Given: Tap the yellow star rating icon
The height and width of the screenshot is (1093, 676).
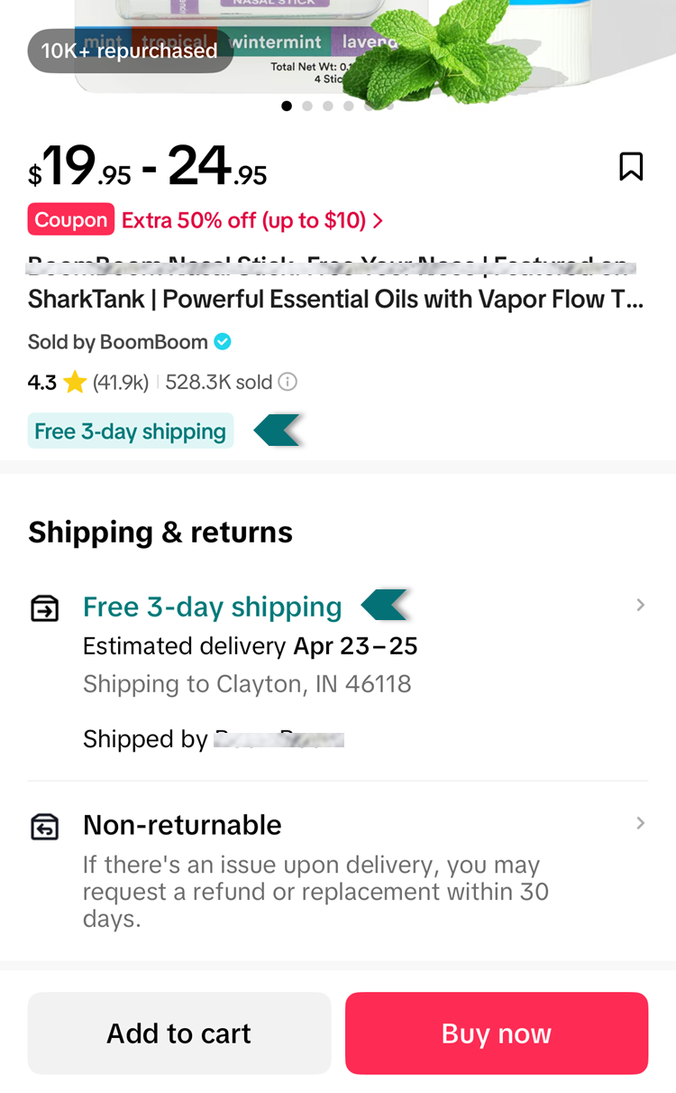Looking at the screenshot, I should (x=75, y=383).
